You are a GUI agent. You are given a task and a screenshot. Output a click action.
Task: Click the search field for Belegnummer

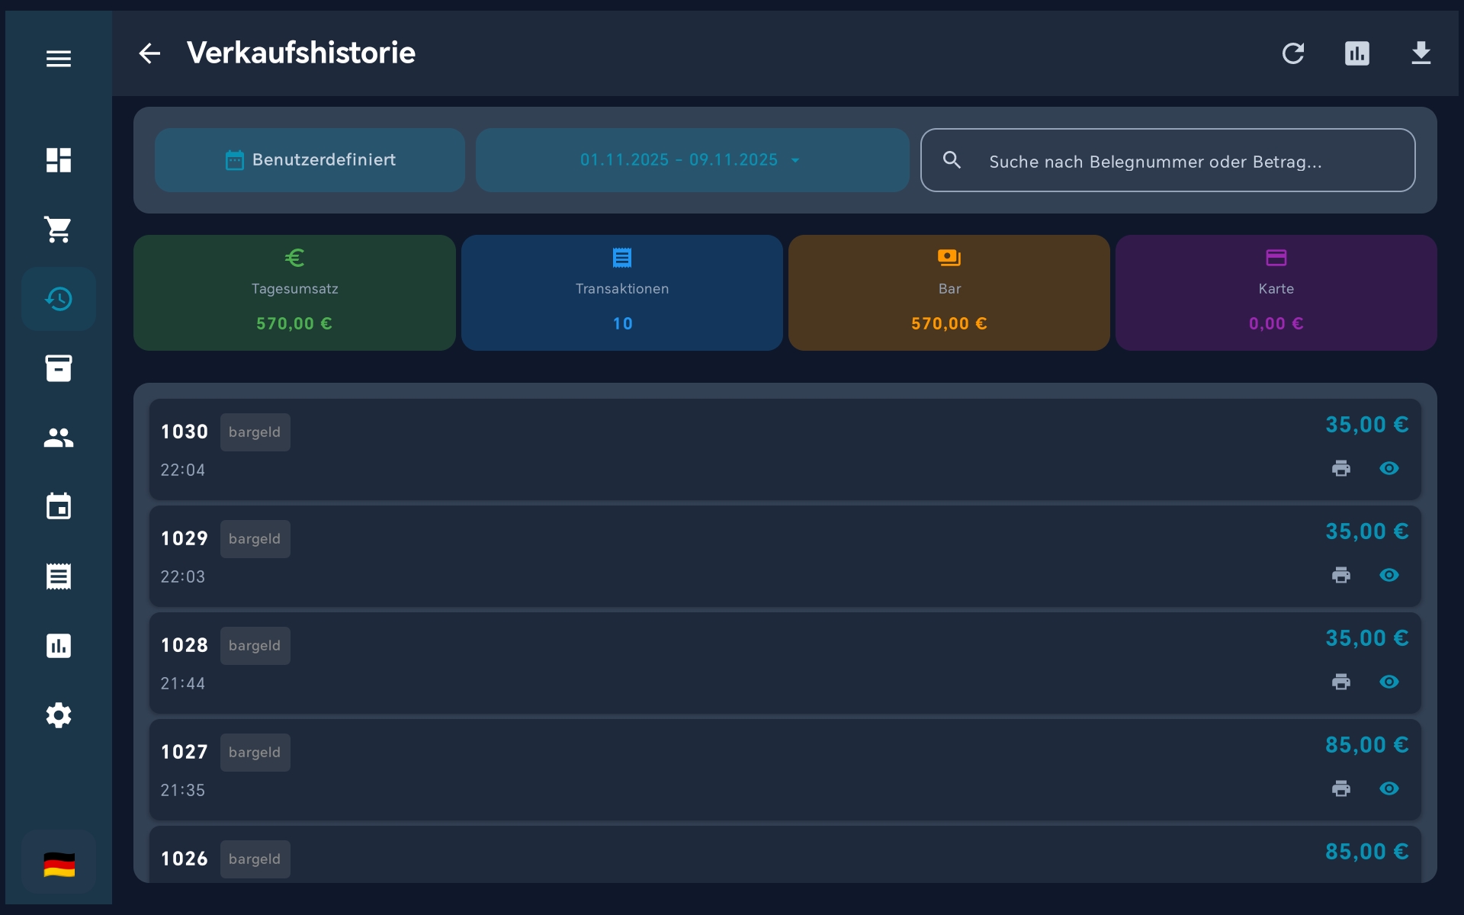(x=1168, y=161)
